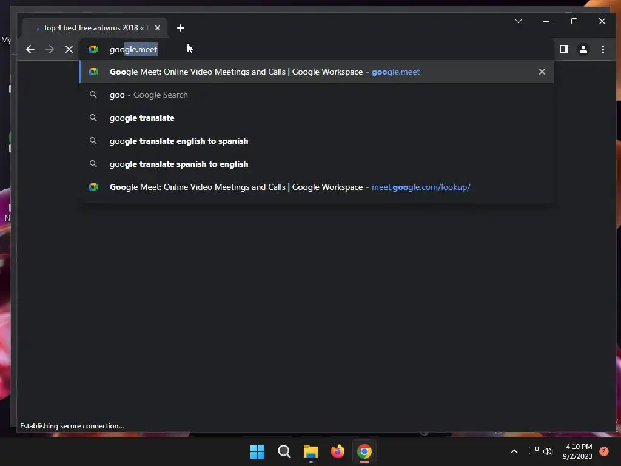Click the address bar showing google.meet
The height and width of the screenshot is (466, 621).
coord(316,49)
